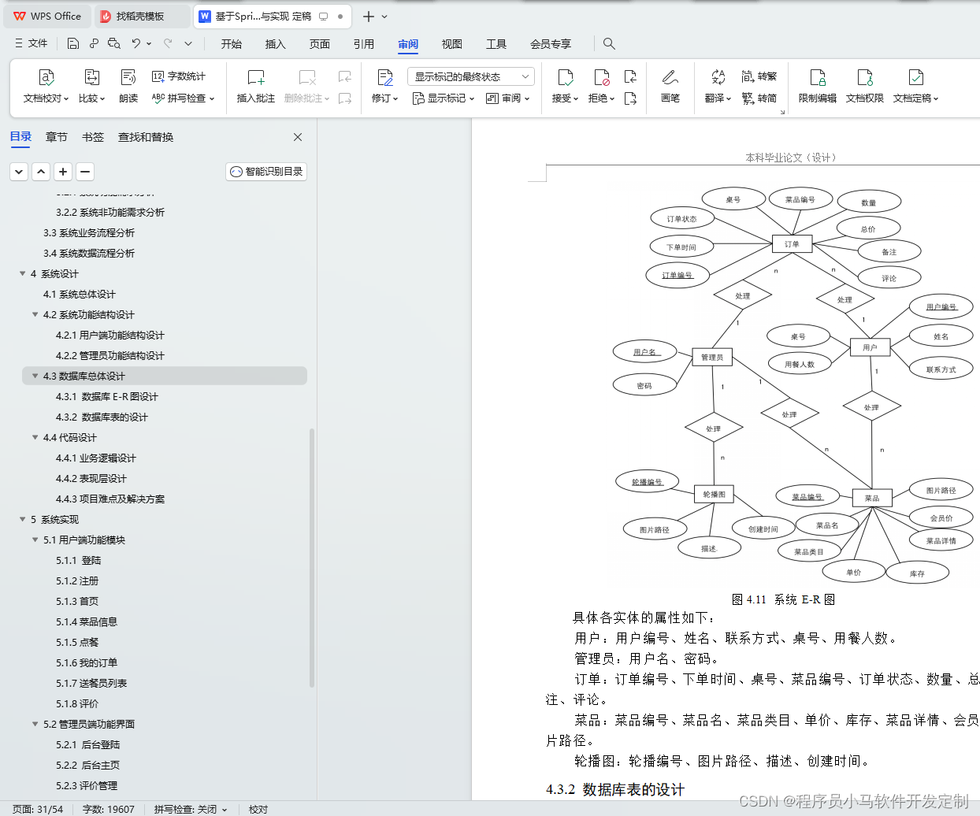980x816 pixels.
Task: Switch to the 视图 ribbon tab
Action: [x=451, y=44]
